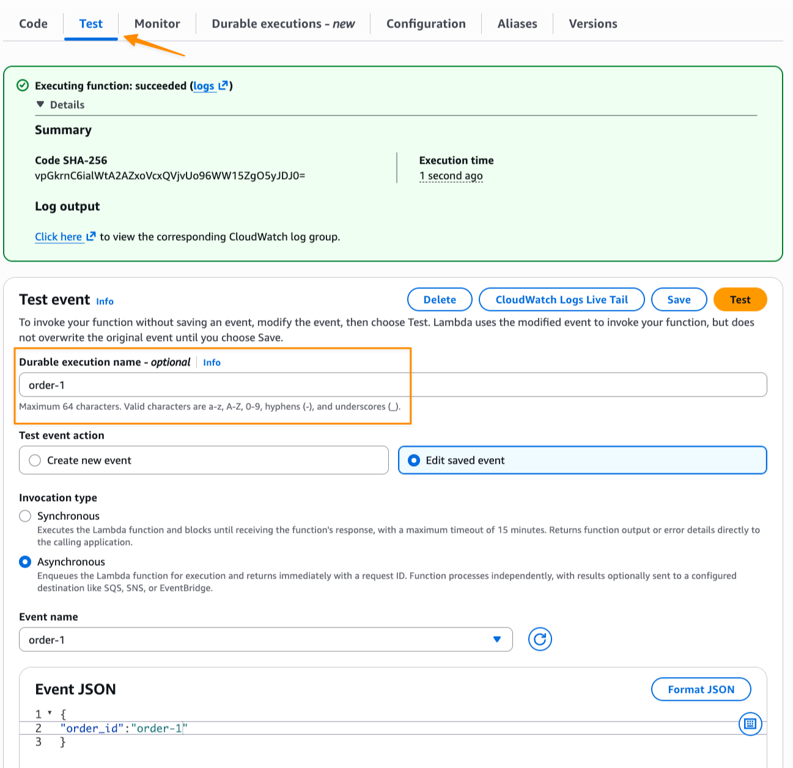Collapse the Details section
This screenshot has height=768, width=793.
pyautogui.click(x=40, y=104)
